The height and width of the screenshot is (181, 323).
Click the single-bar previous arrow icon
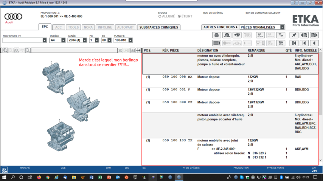[304, 43]
